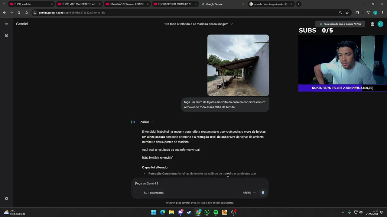
Task: Start a new chat with the edit icon
Action: click(x=6, y=35)
